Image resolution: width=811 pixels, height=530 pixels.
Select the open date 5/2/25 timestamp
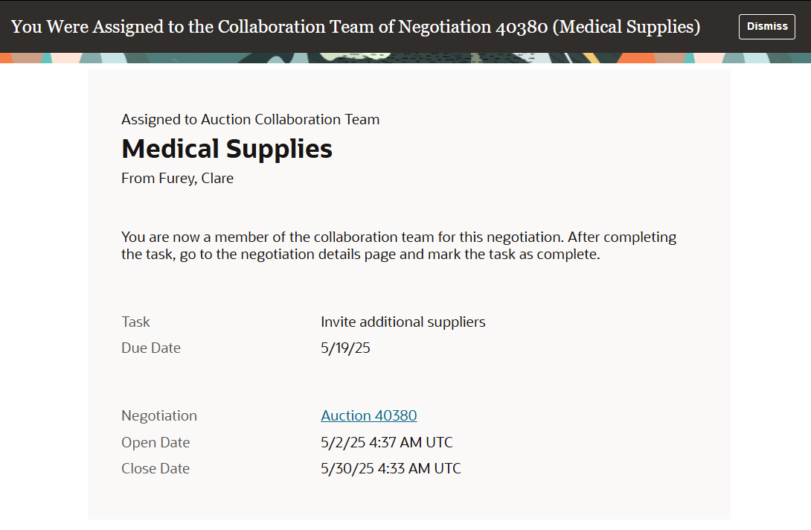coord(386,442)
